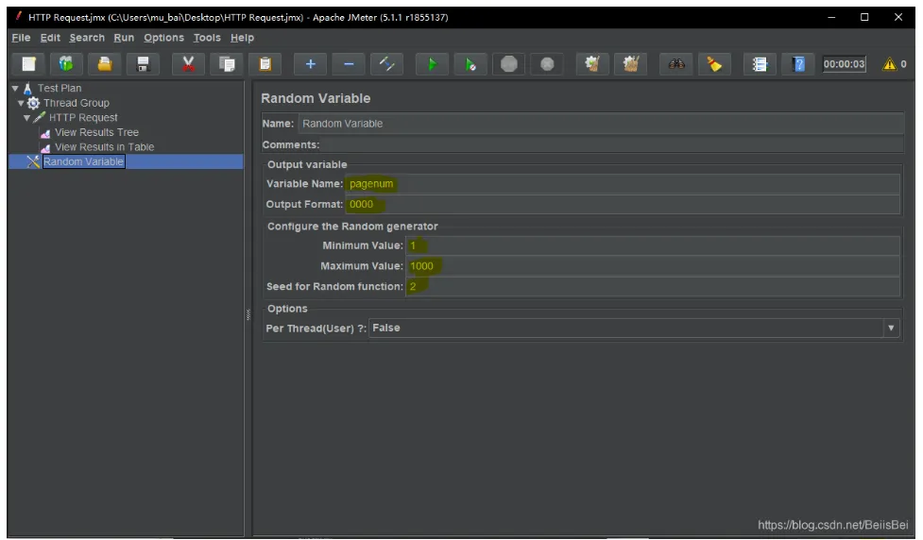
Task: Click the yellow warning log icon
Action: tap(888, 64)
